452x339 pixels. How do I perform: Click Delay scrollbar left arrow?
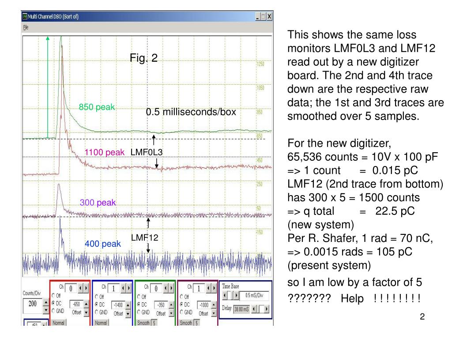254,309
